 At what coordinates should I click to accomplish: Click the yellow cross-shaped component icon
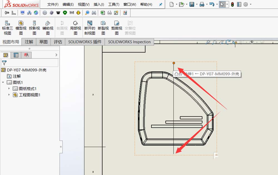pos(78,13)
